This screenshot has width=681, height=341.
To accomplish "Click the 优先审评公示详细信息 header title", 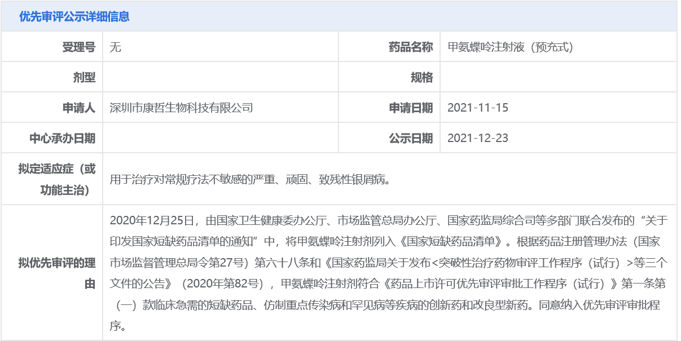I will [74, 16].
